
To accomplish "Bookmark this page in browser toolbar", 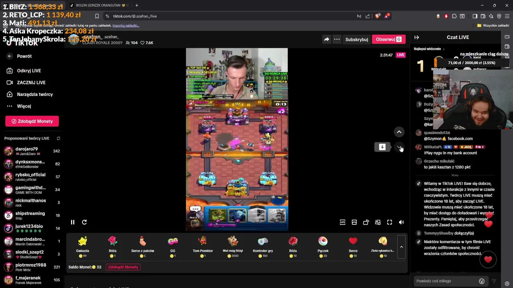I will click(x=97, y=16).
